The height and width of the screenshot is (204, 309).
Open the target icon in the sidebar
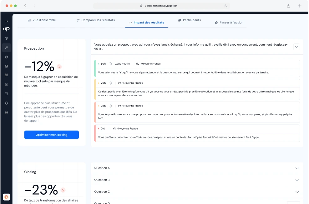click(6, 38)
